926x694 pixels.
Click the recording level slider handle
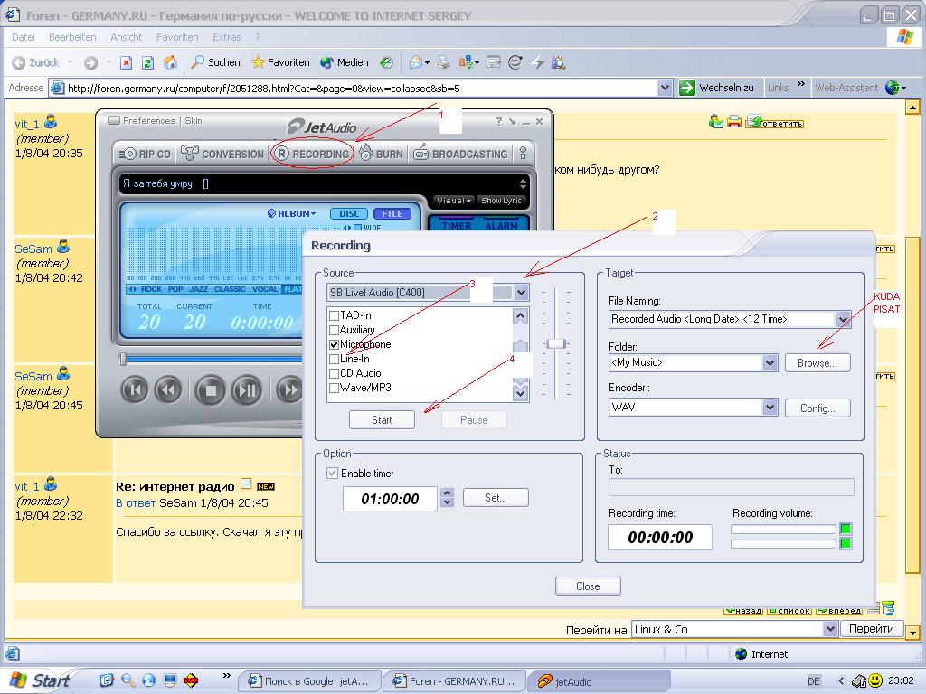pos(556,343)
